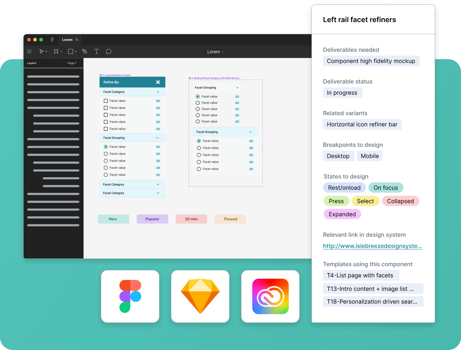Open the Sketch app thumbnail
This screenshot has height=350, width=461.
click(200, 296)
